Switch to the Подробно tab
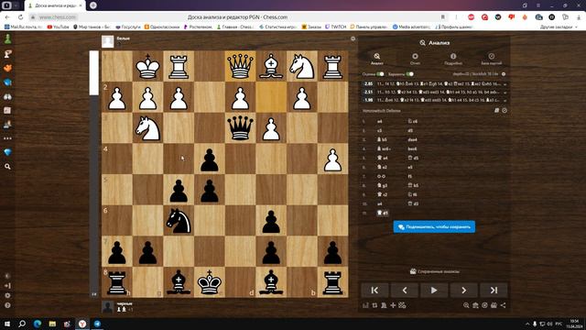This screenshot has height=330, width=586. click(453, 59)
